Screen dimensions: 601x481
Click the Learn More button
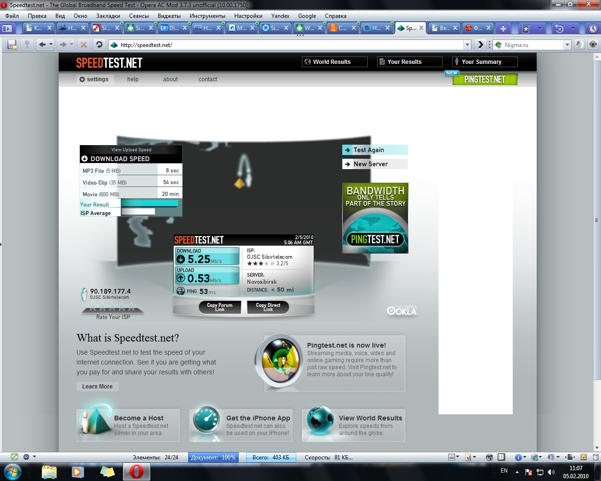point(98,387)
